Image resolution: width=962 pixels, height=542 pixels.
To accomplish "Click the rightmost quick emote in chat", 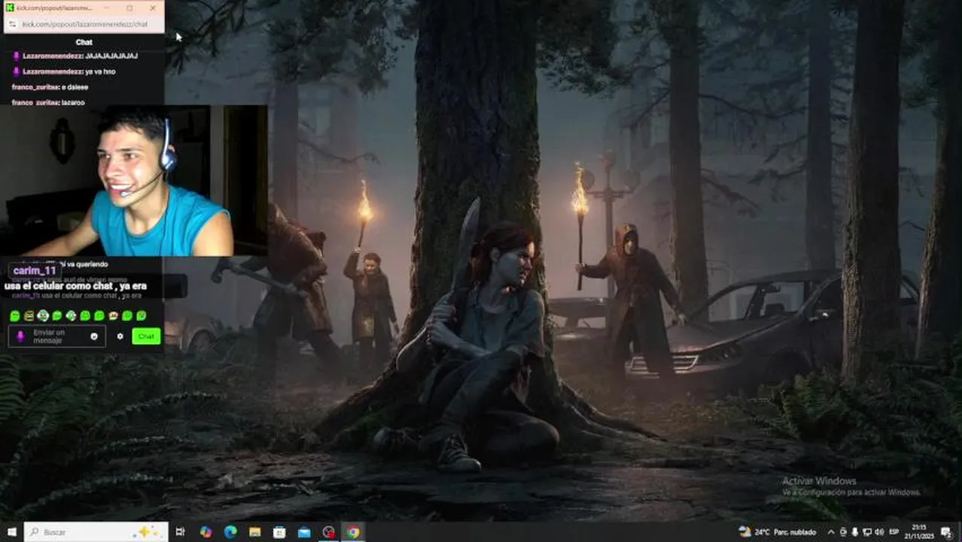I will pos(142,316).
